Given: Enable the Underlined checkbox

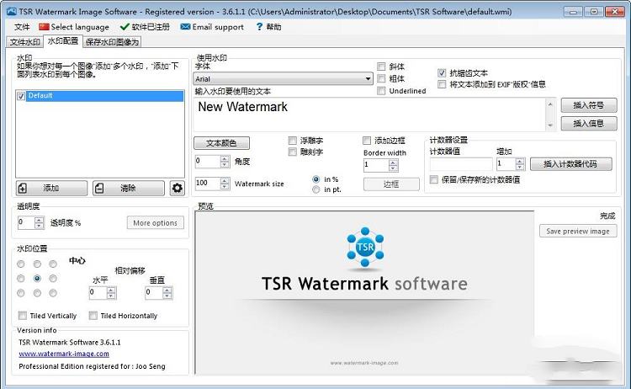Looking at the screenshot, I should (x=381, y=91).
